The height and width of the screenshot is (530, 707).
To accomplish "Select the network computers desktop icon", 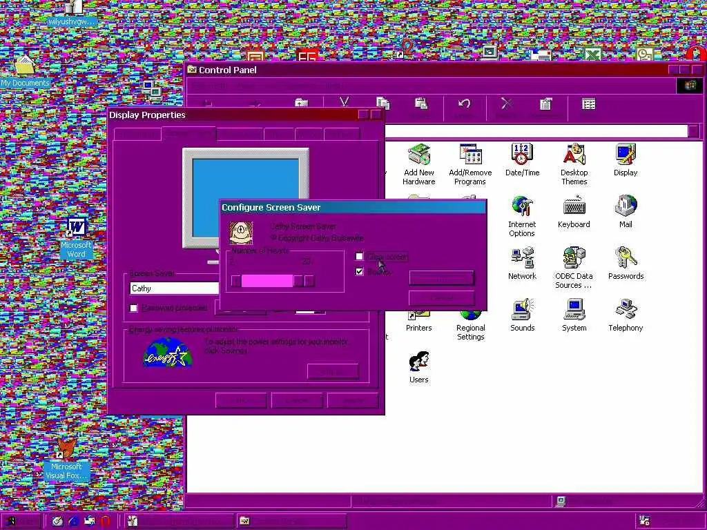I will click(x=153, y=90).
